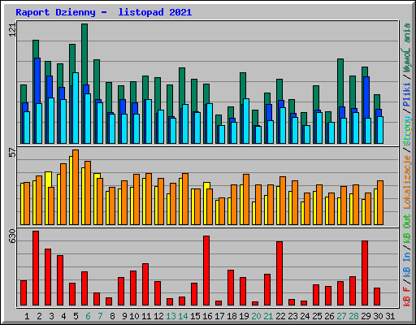The width and height of the screenshot is (416, 325).
Task: Select the middle chart axis value "57"
Action: tap(12, 153)
